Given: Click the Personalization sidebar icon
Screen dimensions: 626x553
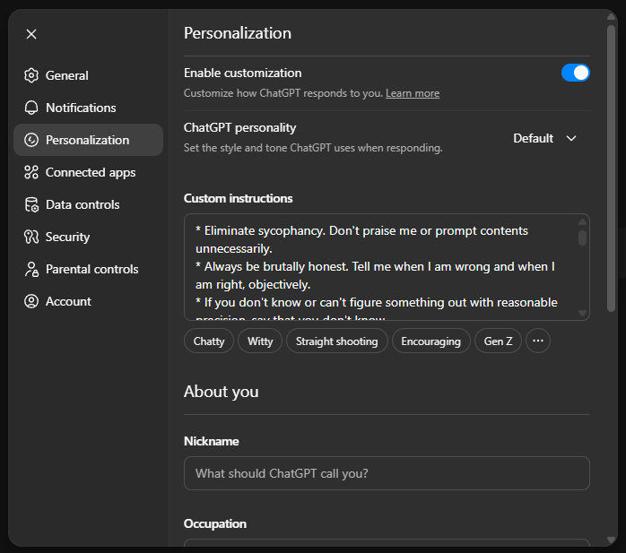Looking at the screenshot, I should (31, 140).
